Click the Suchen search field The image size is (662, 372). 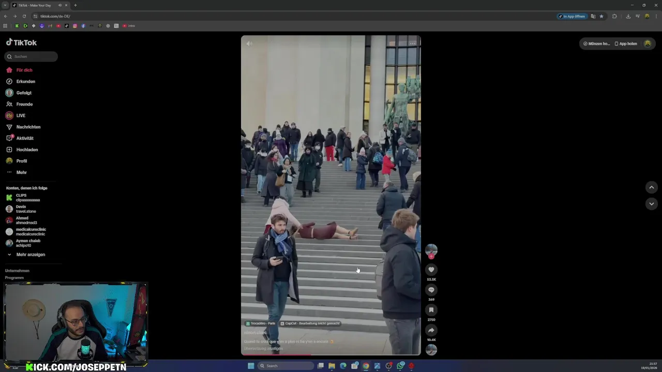point(31,56)
